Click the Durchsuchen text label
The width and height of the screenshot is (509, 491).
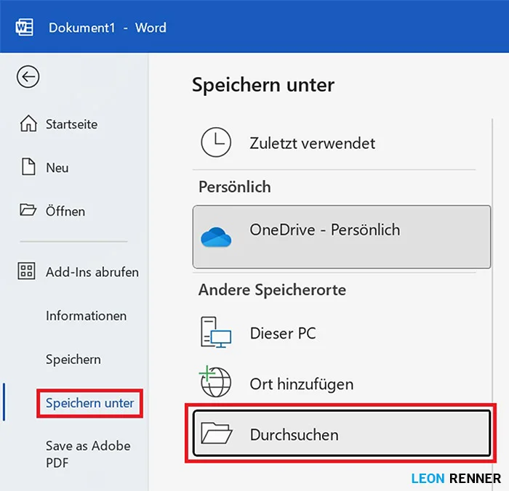click(294, 435)
